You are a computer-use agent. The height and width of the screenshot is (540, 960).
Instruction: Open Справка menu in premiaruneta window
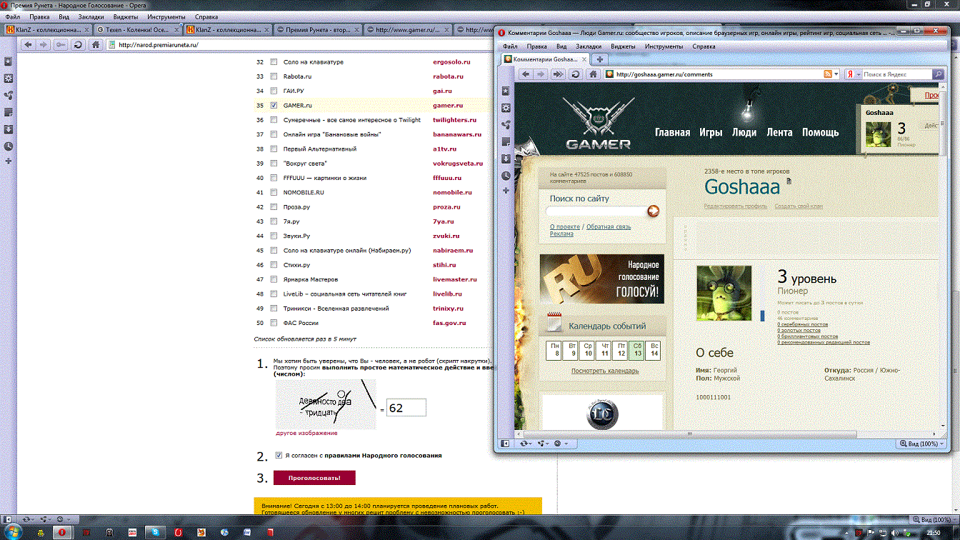click(206, 16)
